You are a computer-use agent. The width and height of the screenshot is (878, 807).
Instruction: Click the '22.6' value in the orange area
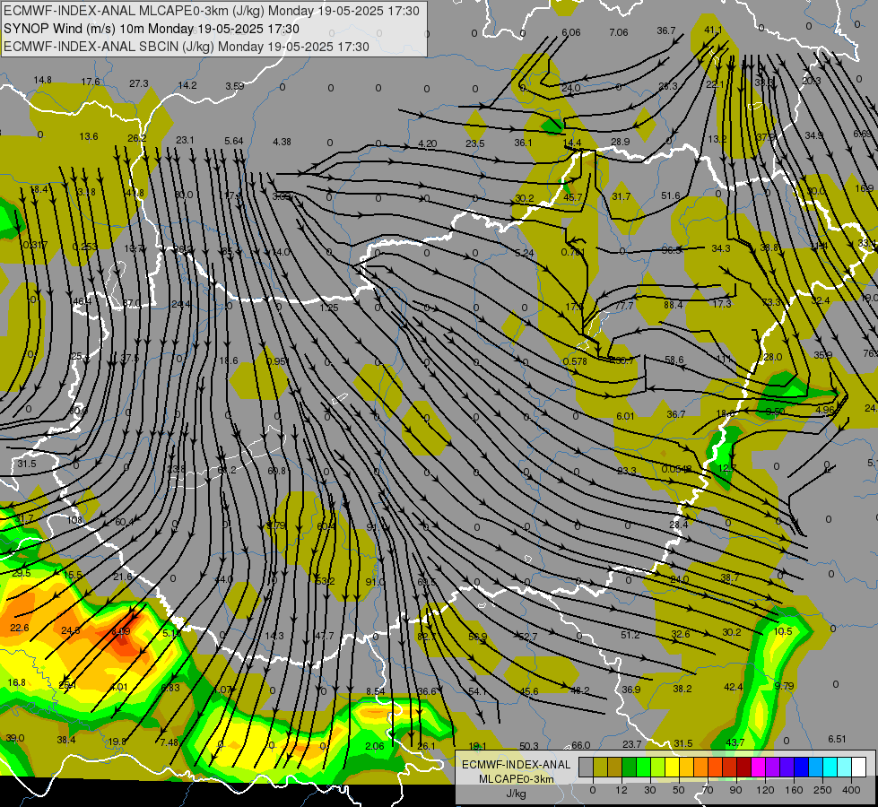click(19, 628)
